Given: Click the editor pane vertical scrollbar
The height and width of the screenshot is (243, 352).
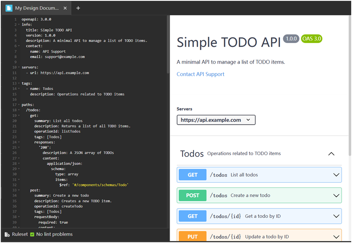Looking at the screenshot, I should tap(168, 45).
